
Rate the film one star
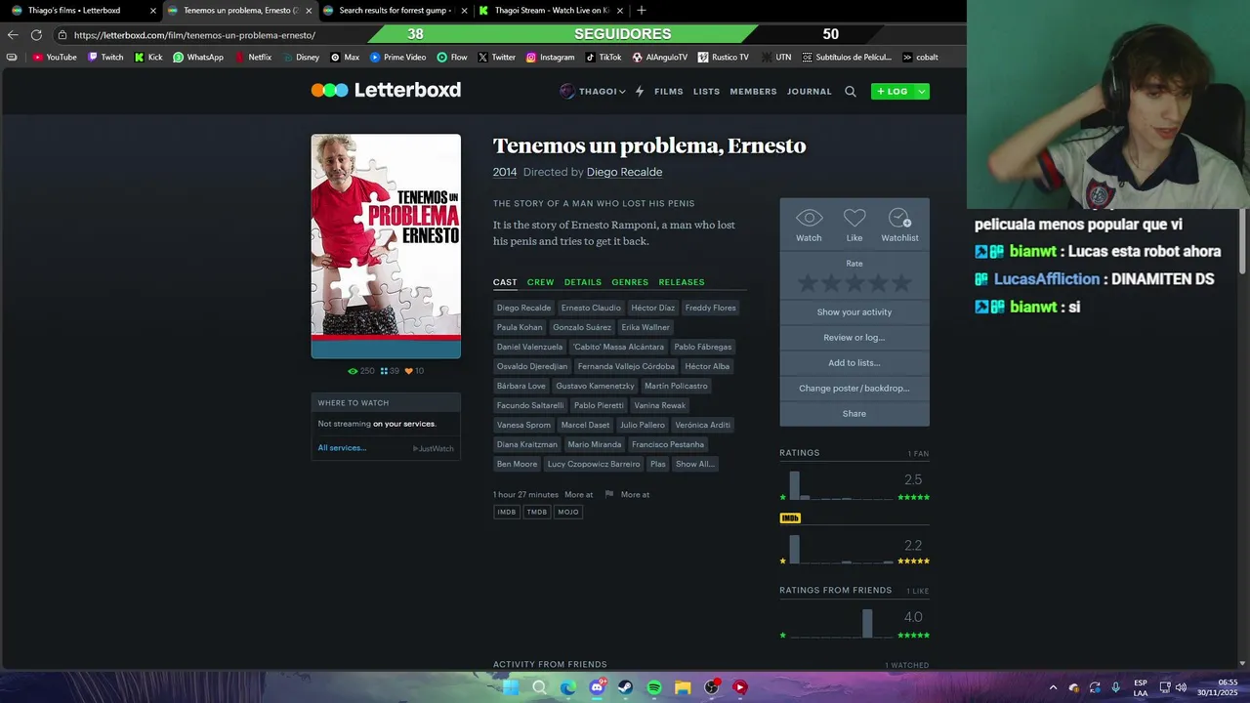(x=808, y=283)
